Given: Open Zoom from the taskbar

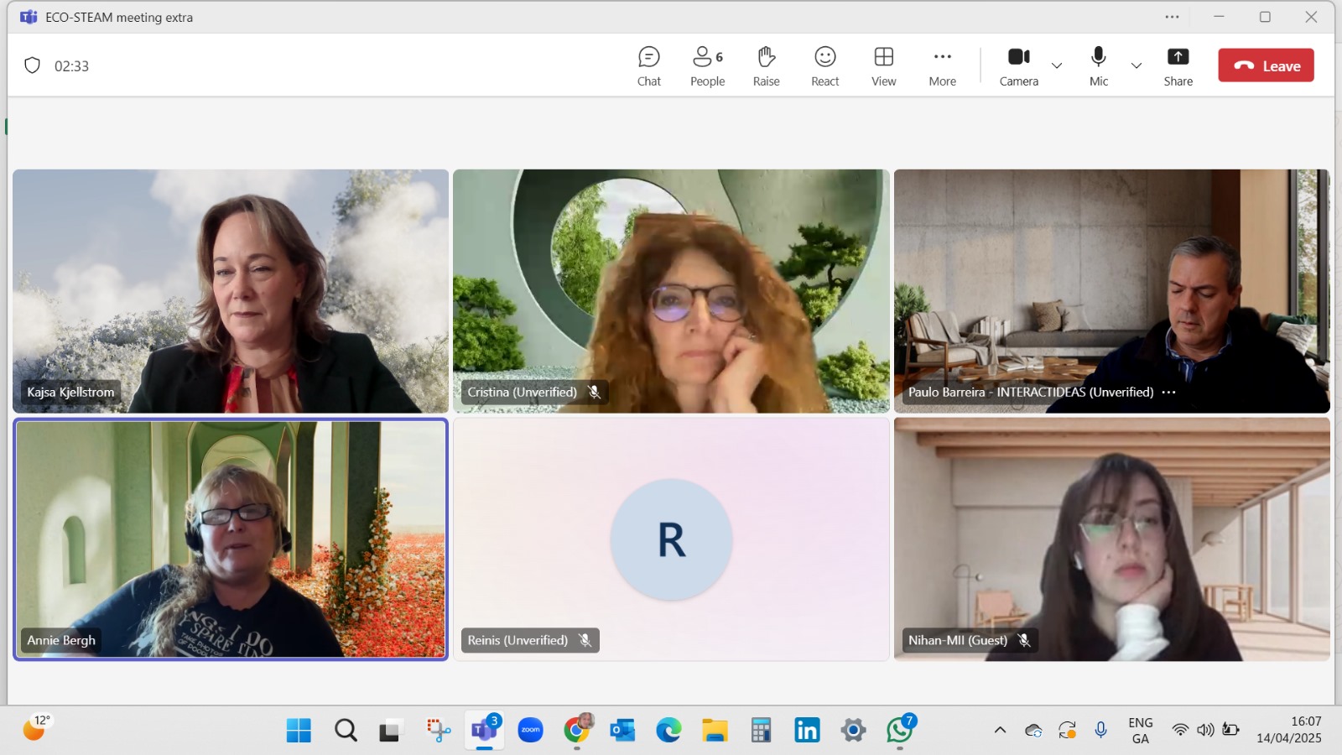Looking at the screenshot, I should click(530, 731).
